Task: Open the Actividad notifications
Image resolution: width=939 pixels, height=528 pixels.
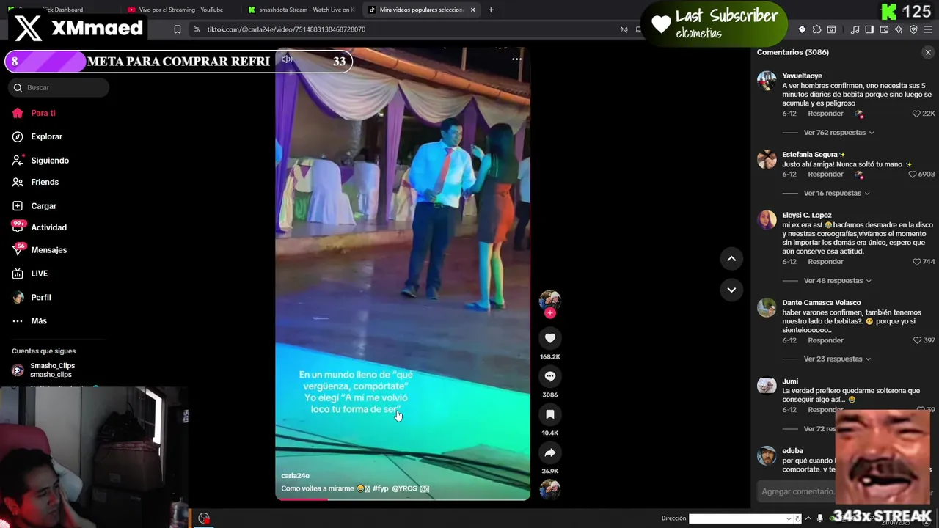Action: (x=48, y=227)
